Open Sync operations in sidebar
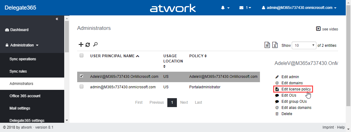Viewport: 351px width, 132px height. coord(23,59)
